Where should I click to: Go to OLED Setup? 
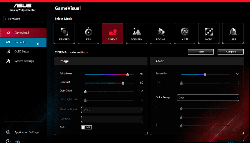tap(23, 52)
